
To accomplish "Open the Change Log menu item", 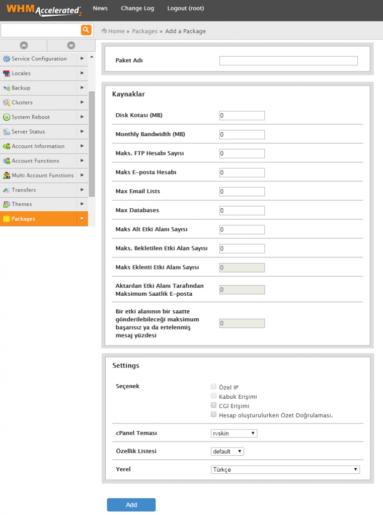I will click(137, 9).
